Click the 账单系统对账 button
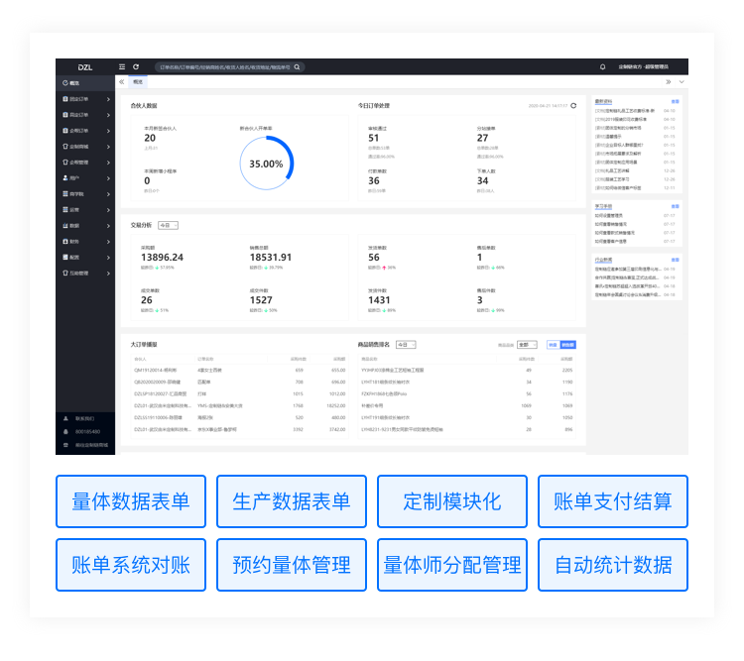The width and height of the screenshot is (744, 661). click(x=131, y=565)
